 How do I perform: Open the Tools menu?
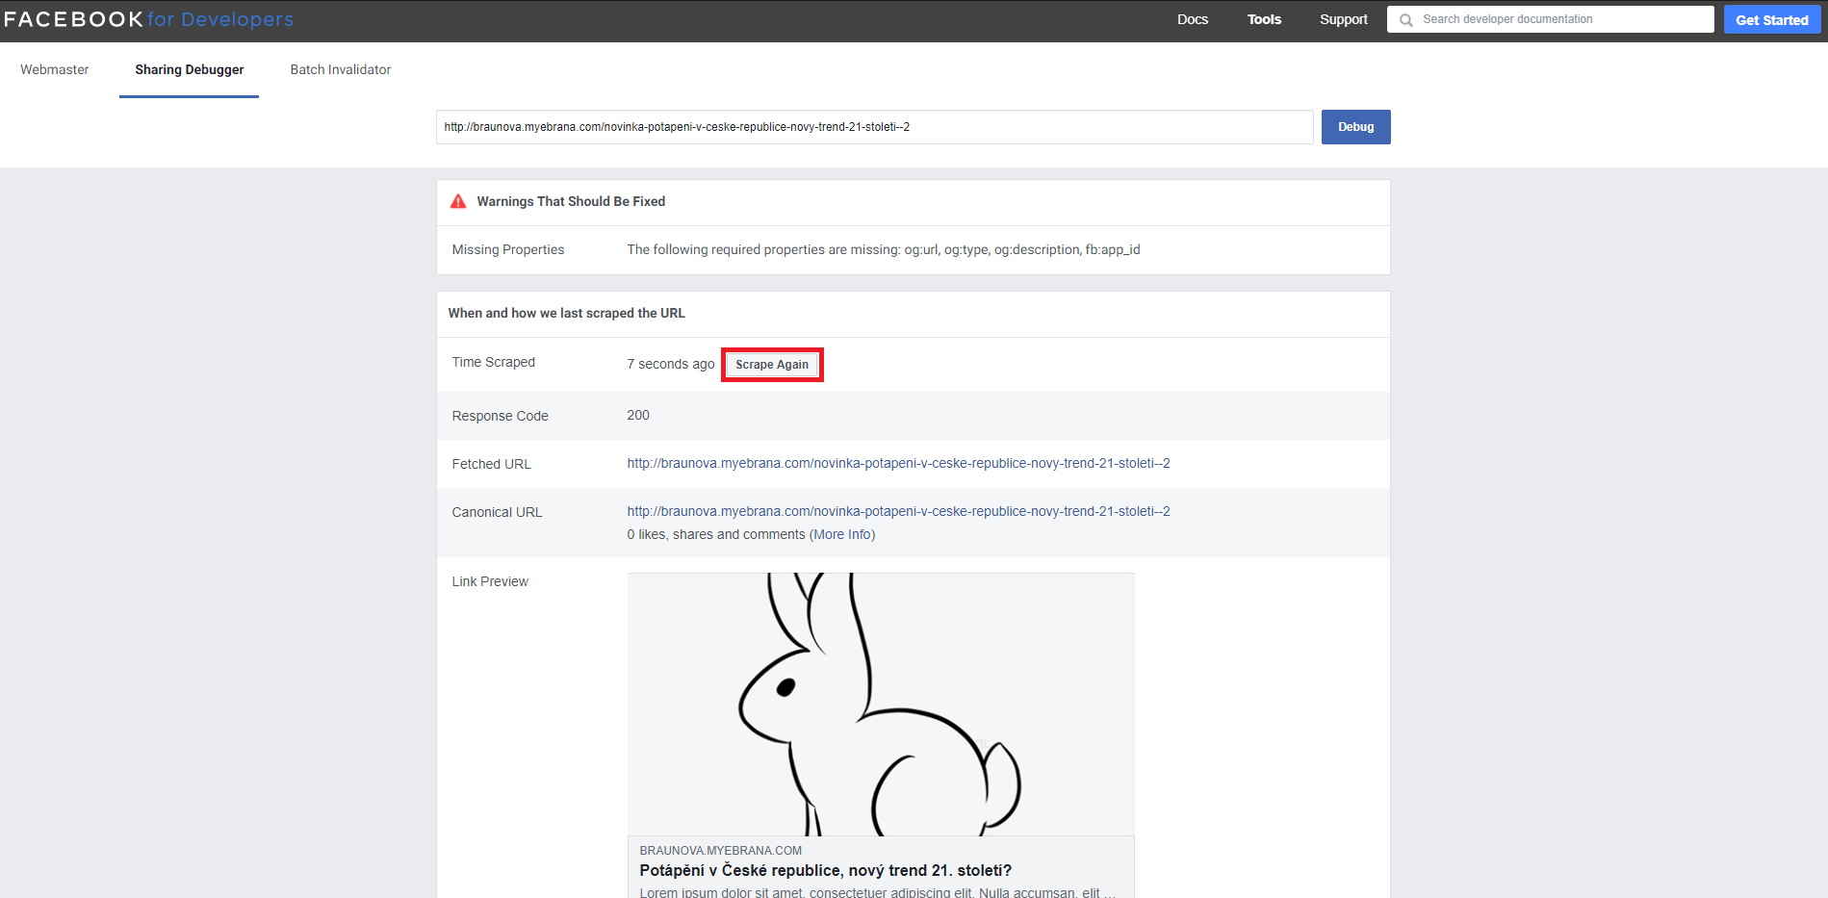pos(1264,19)
